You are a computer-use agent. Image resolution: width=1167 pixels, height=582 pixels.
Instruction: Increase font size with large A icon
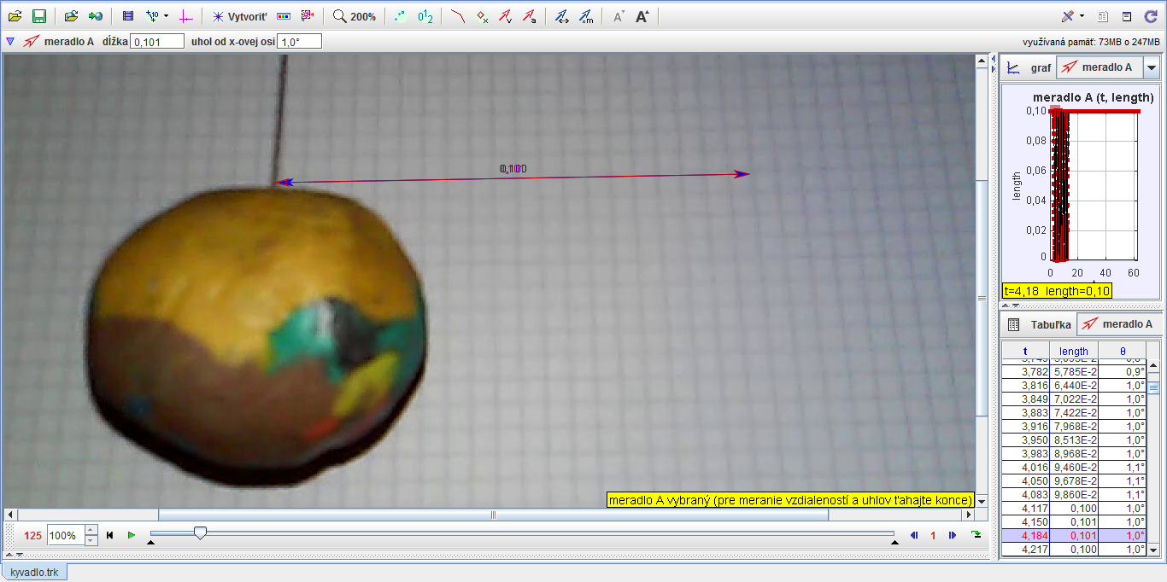point(642,16)
